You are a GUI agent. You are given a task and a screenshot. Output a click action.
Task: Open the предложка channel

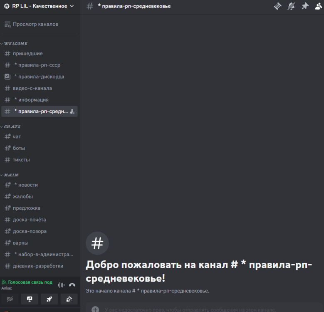coord(40,208)
